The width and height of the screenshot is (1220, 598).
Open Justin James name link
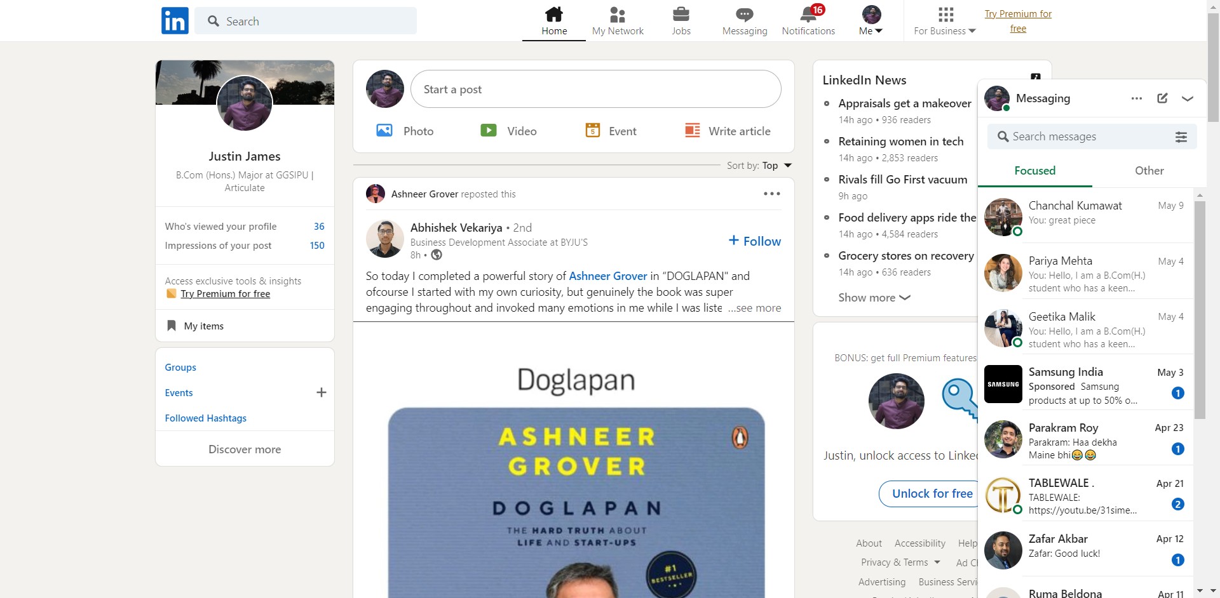click(245, 156)
